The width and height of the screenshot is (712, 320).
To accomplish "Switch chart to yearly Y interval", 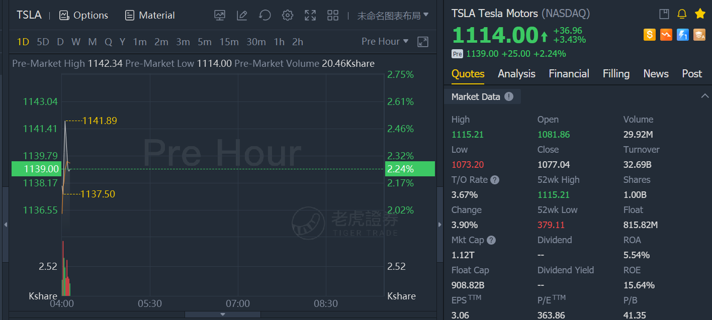I will click(122, 42).
